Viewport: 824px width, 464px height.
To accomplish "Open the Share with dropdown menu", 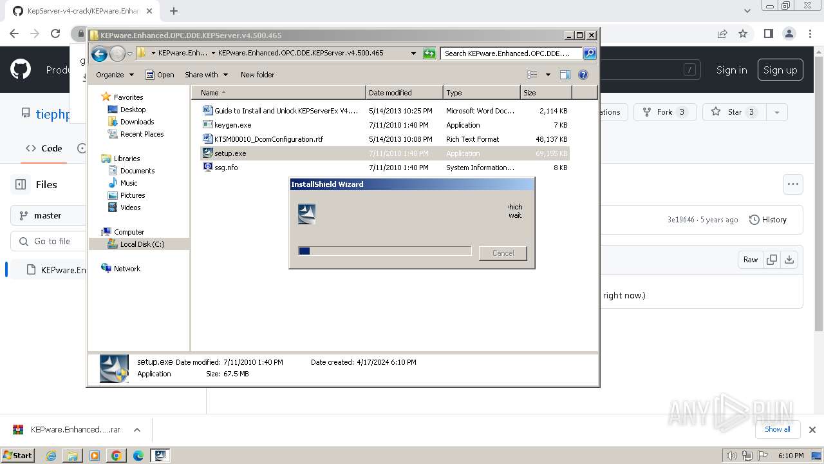I will 206,75.
